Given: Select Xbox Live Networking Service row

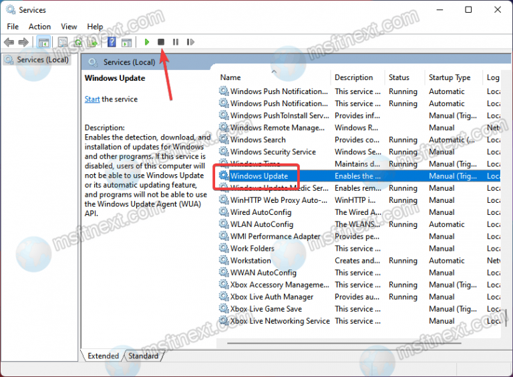Looking at the screenshot, I should 359,321.
